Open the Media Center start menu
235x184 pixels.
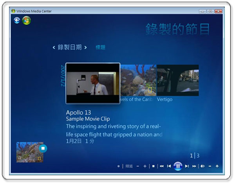point(26,20)
